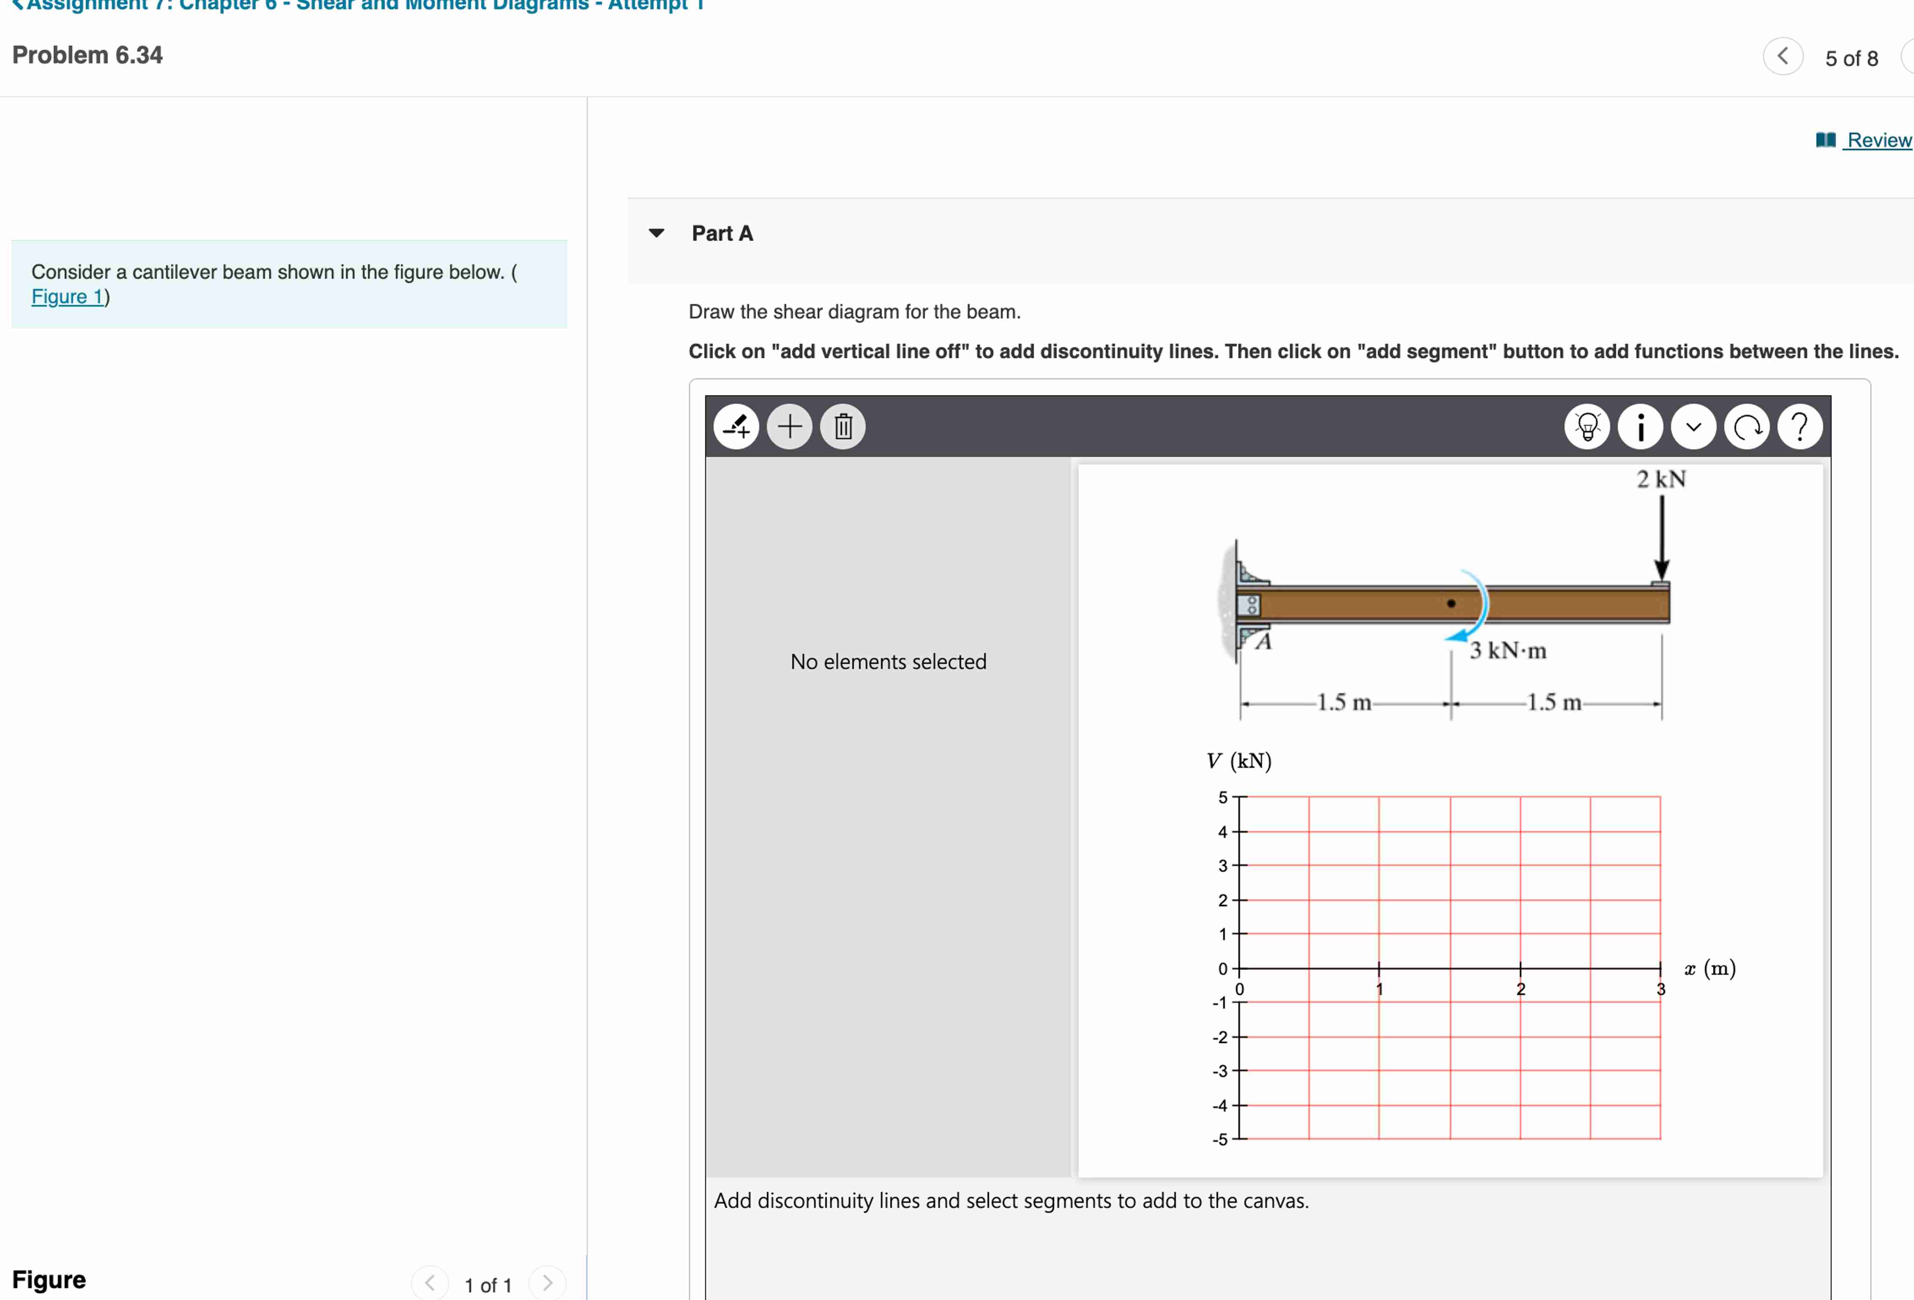Viewport: 1914px width, 1300px height.
Task: Open the Review link
Action: coord(1878,139)
